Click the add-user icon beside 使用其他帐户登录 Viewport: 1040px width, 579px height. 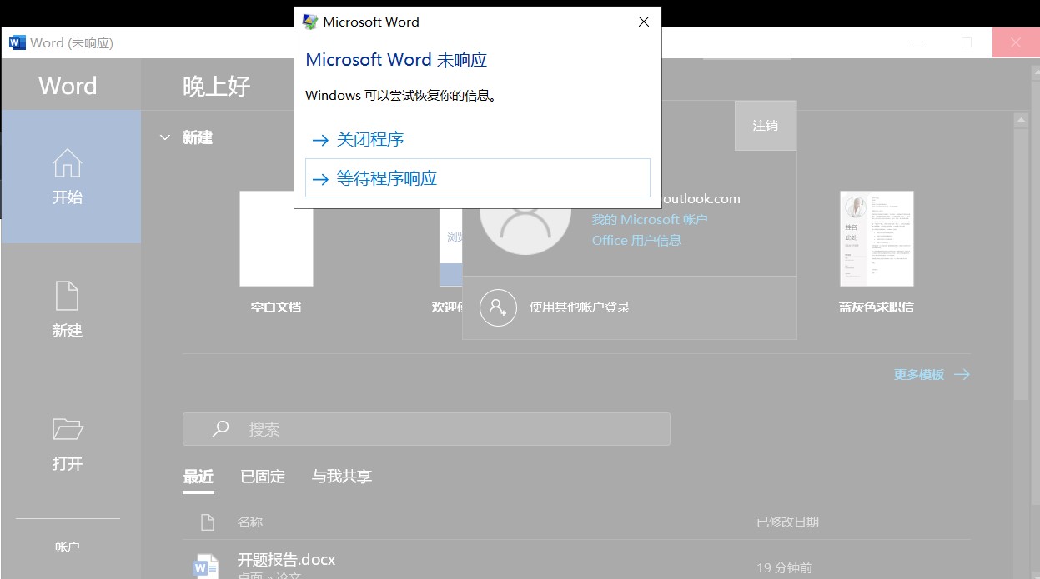498,307
